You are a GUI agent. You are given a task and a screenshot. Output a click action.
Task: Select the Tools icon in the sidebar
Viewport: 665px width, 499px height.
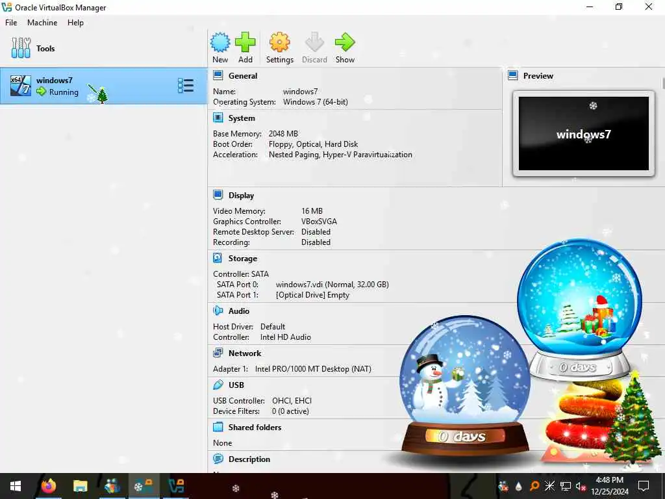21,48
